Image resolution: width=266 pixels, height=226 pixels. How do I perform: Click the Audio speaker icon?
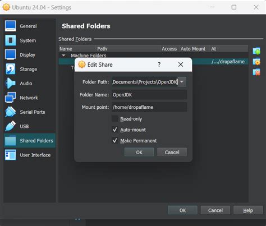[x=11, y=83]
